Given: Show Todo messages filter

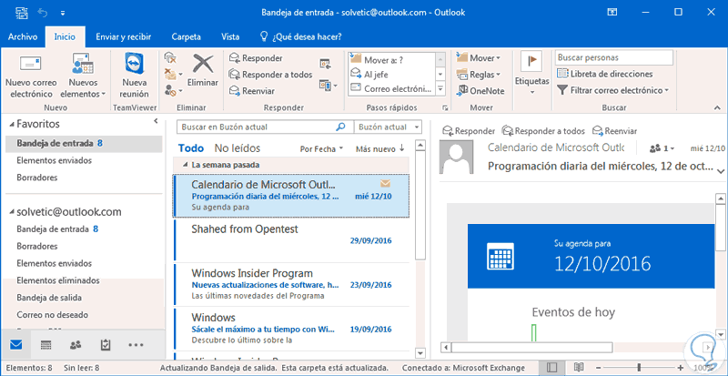Looking at the screenshot, I should 191,148.
